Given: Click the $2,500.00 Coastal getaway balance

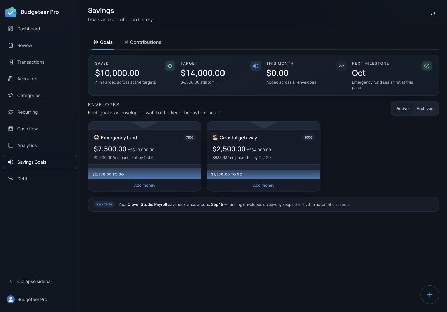Looking at the screenshot, I should pyautogui.click(x=229, y=149).
